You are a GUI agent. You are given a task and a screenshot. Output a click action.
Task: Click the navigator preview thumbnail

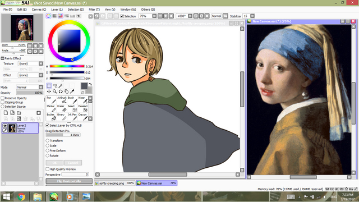pyautogui.click(x=22, y=28)
